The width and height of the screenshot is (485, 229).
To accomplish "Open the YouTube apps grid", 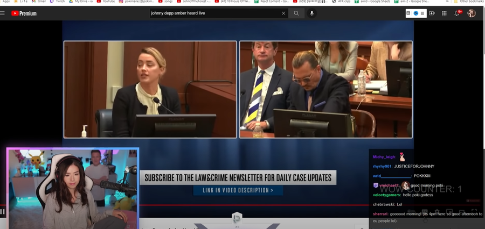I will (x=444, y=13).
